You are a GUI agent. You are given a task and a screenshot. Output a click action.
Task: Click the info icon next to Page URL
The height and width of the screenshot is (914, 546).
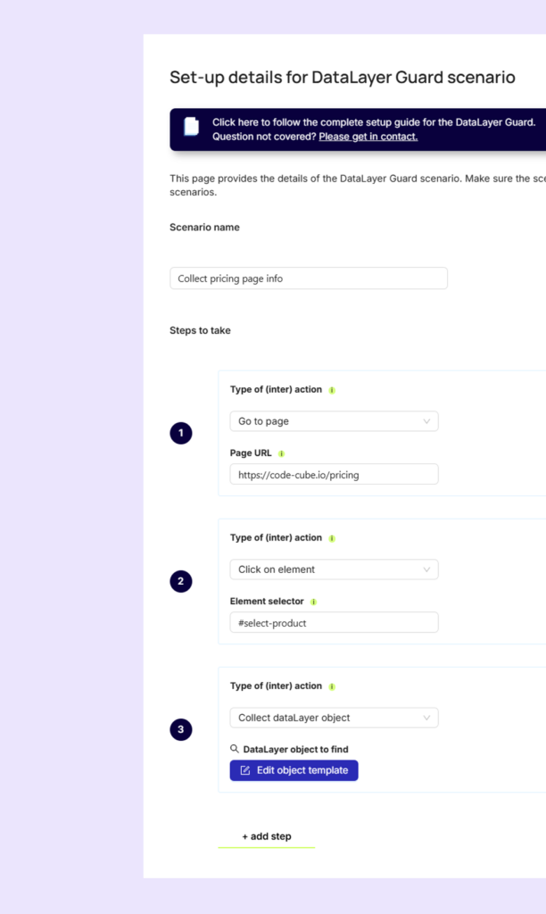[282, 453]
